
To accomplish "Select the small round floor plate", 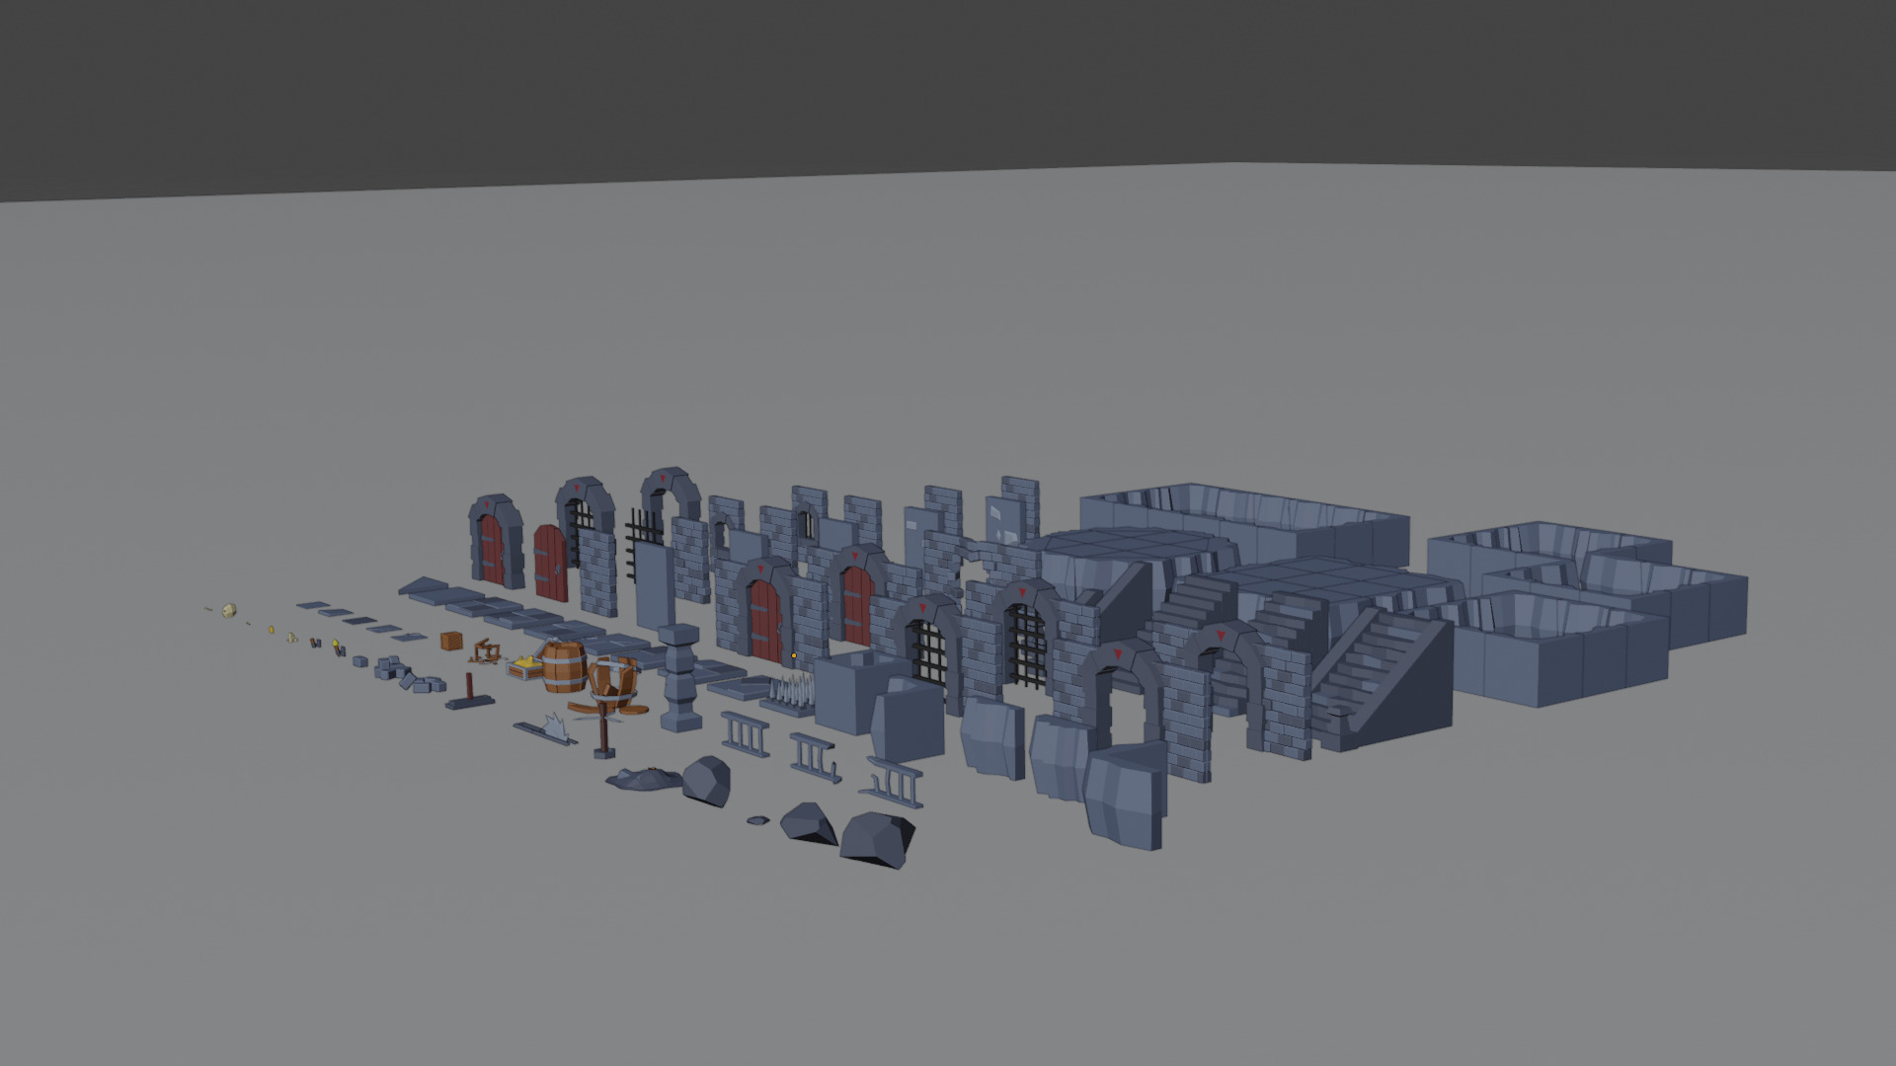I will [x=757, y=818].
